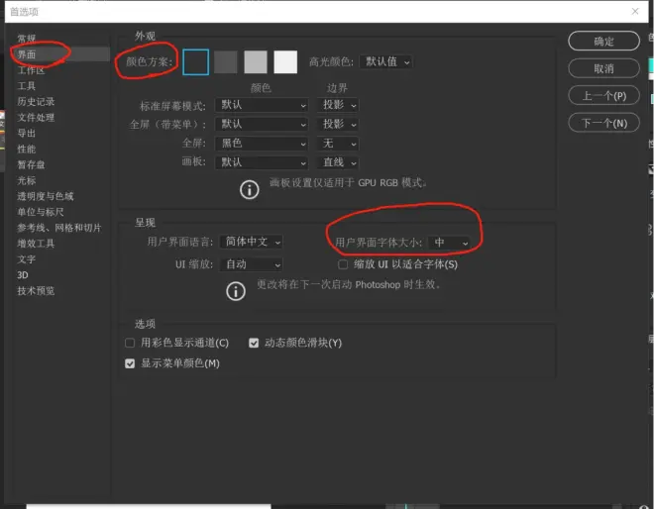Select 技术预览 in the preferences list
The image size is (654, 509).
click(x=36, y=291)
